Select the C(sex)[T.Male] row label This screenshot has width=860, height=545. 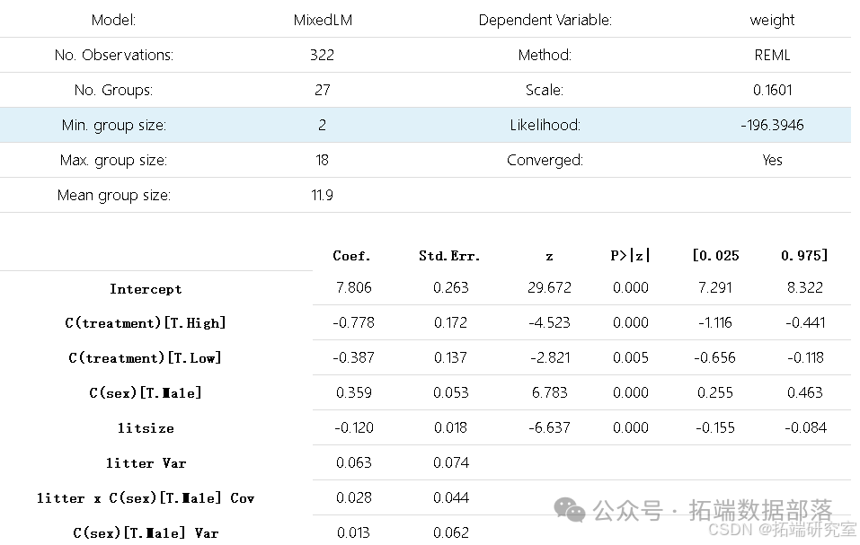(146, 393)
